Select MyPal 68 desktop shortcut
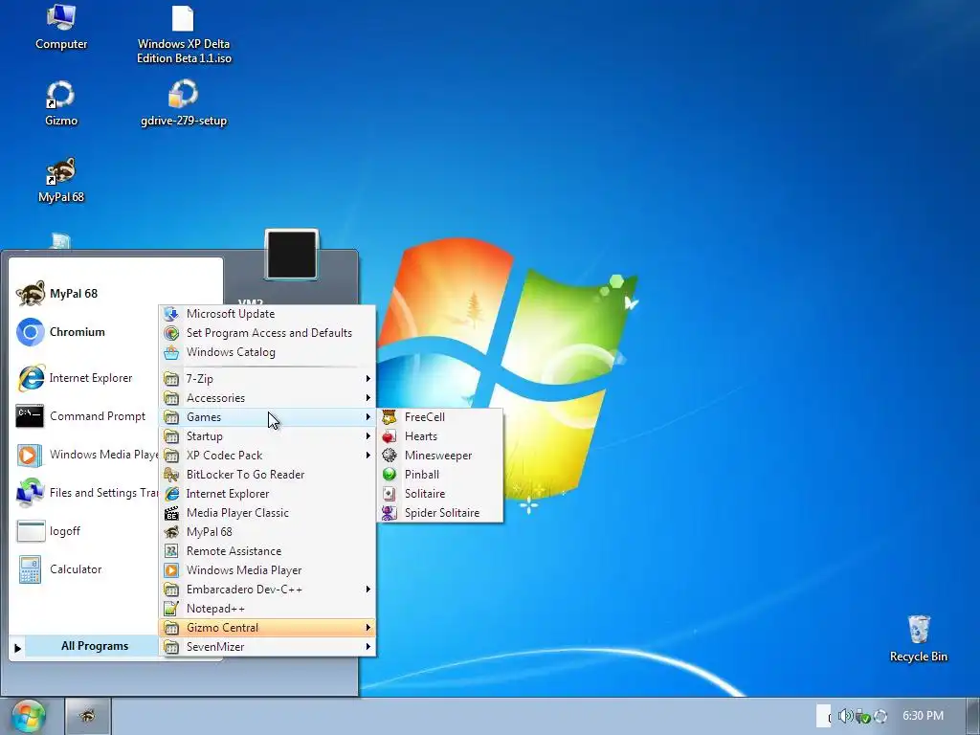980x735 pixels. [x=61, y=180]
